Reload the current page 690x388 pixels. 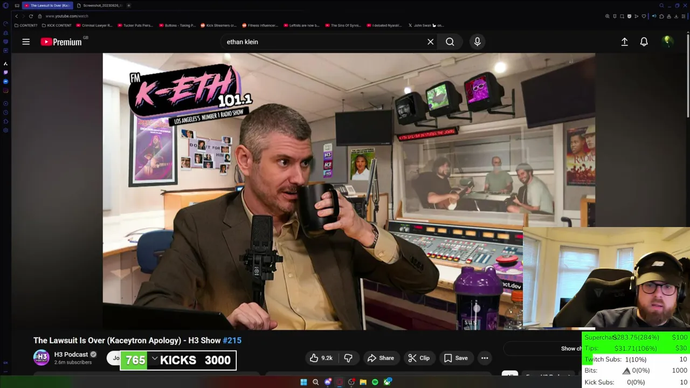click(31, 16)
